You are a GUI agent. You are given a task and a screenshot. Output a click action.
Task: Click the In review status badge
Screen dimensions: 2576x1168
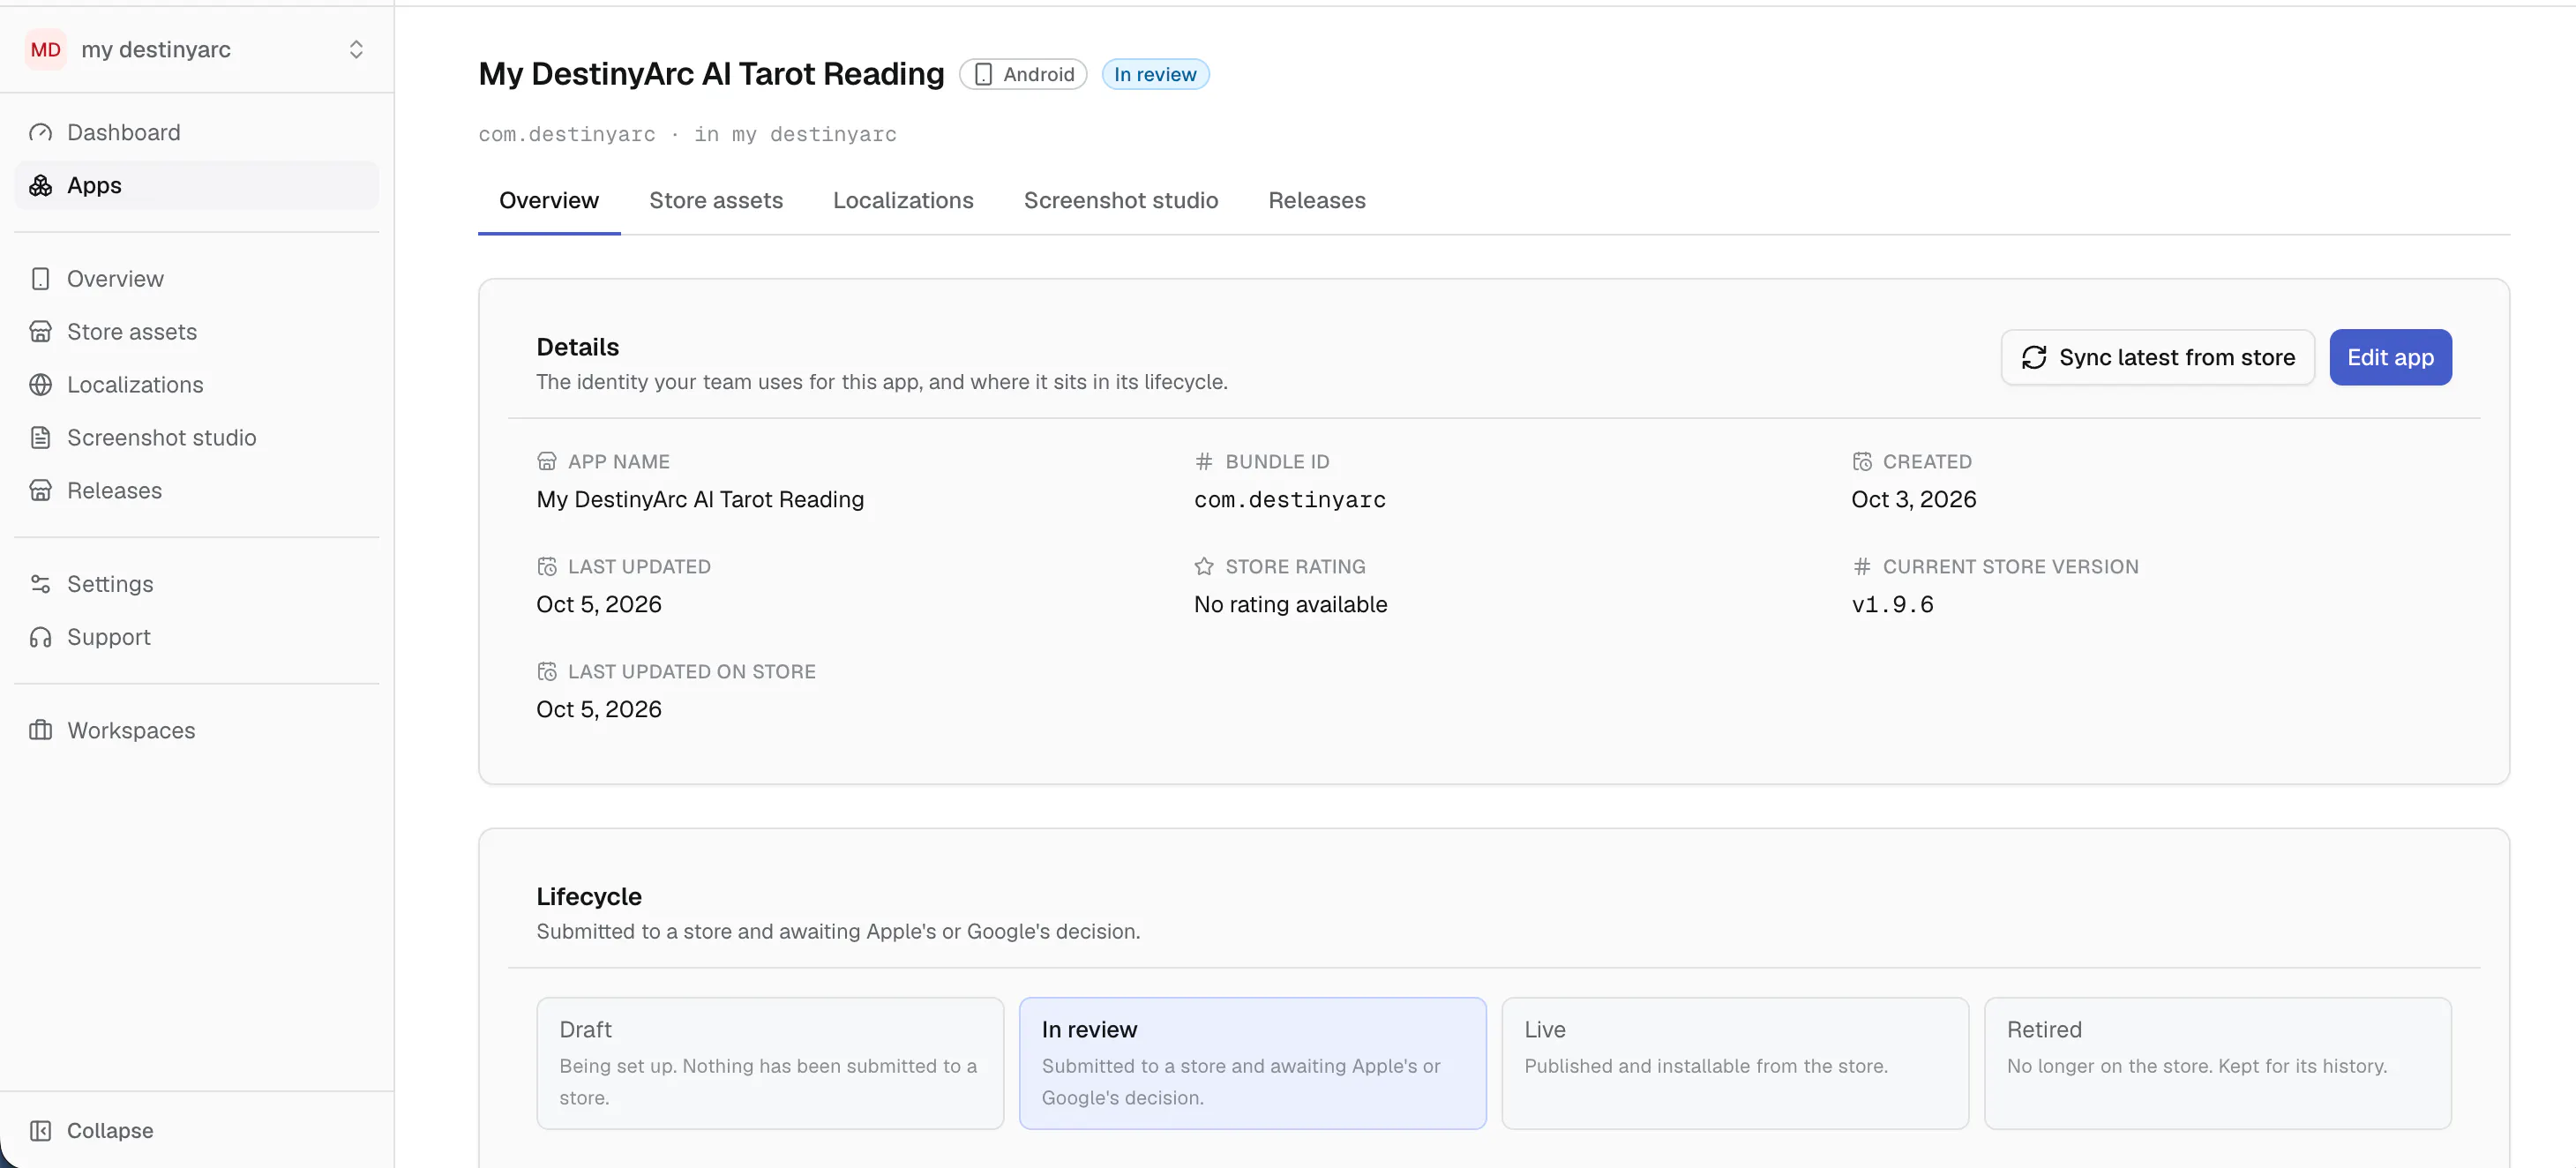1155,74
